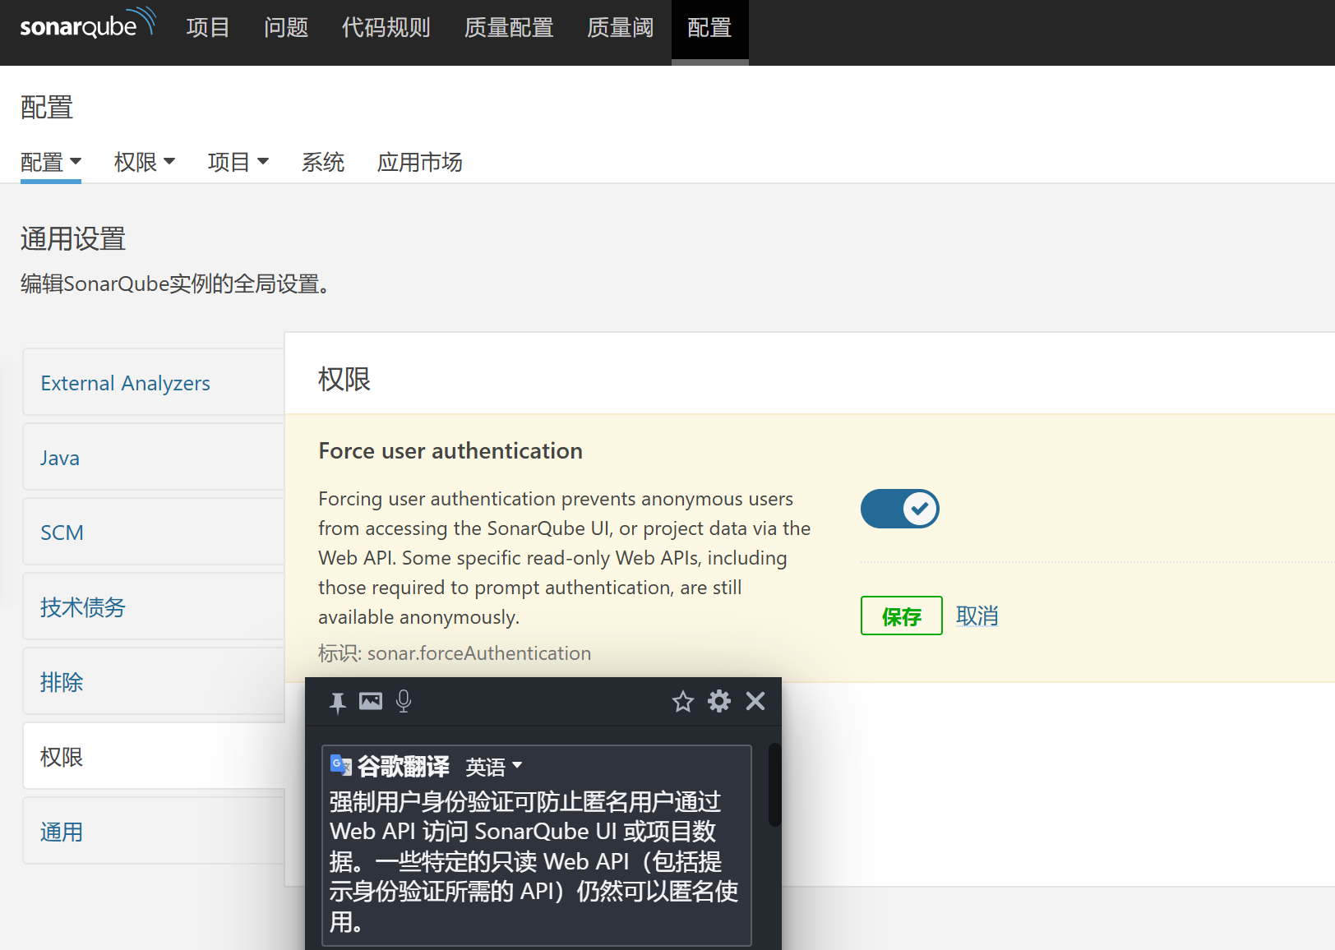The width and height of the screenshot is (1335, 950).
Task: Star the translation as favorite
Action: pos(683,701)
